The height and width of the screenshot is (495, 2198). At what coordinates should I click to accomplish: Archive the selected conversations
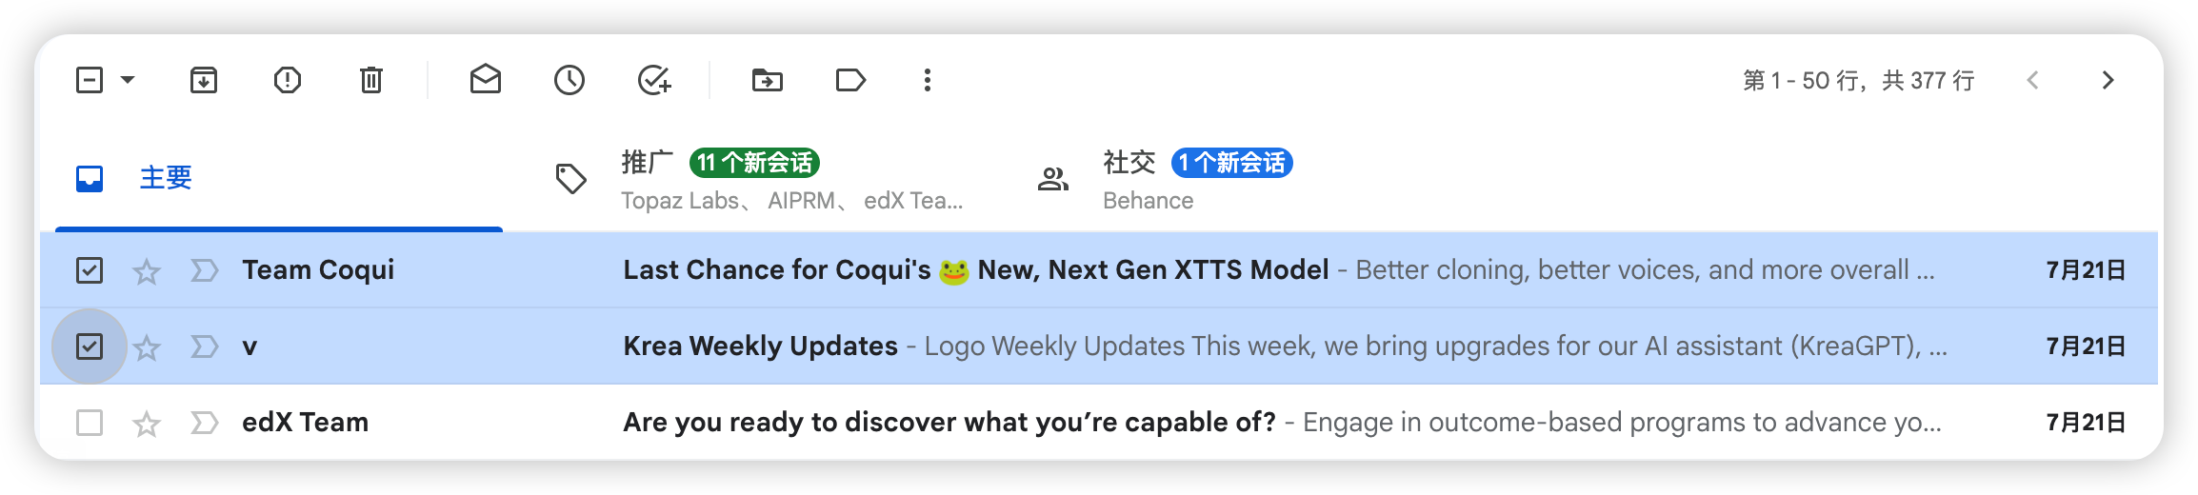(204, 80)
